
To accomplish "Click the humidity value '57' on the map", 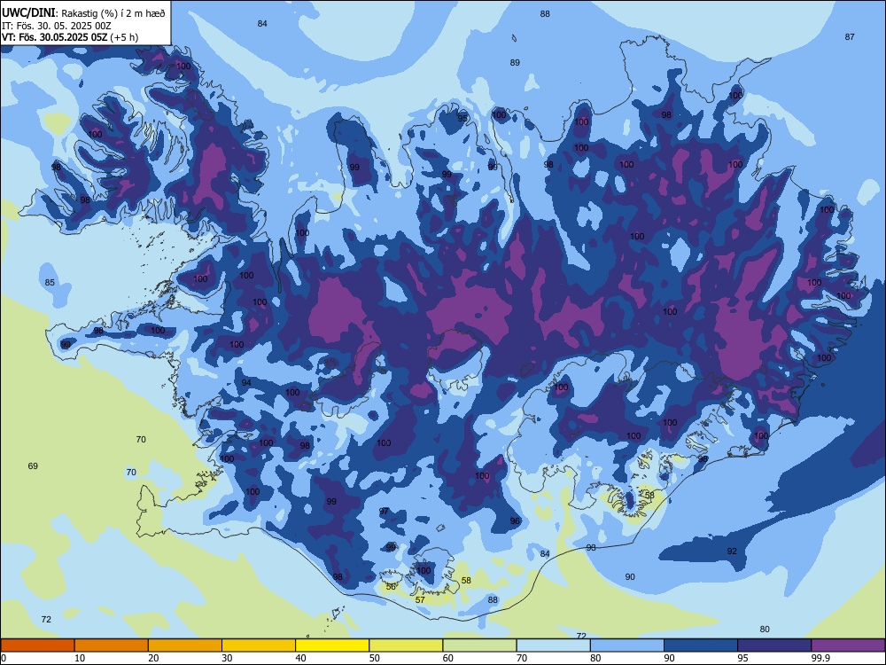I will pos(420,600).
